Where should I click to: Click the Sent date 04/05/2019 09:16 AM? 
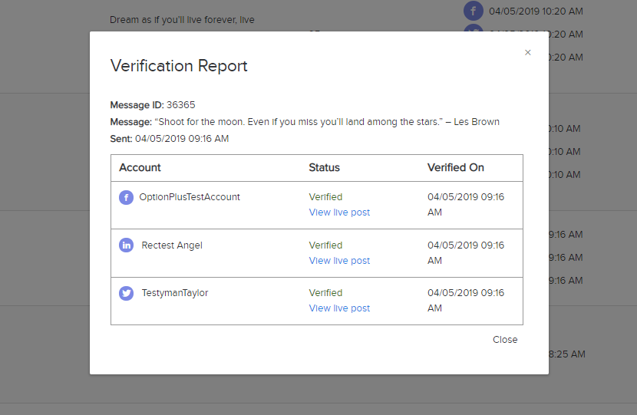pyautogui.click(x=181, y=139)
